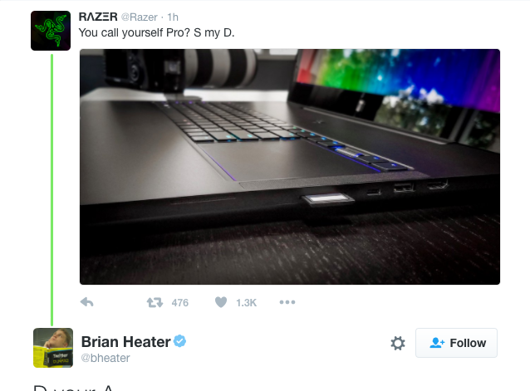Open the gear settings dropdown beside Follow
This screenshot has height=391, width=530.
[x=398, y=343]
